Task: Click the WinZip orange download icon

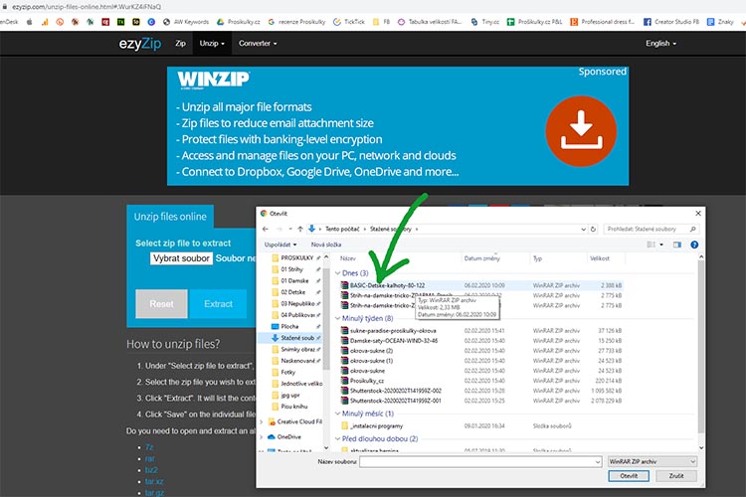Action: [x=581, y=131]
